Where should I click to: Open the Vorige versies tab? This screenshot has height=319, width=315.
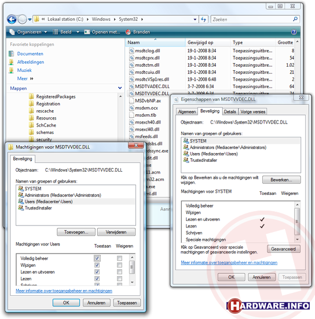pyautogui.click(x=252, y=111)
